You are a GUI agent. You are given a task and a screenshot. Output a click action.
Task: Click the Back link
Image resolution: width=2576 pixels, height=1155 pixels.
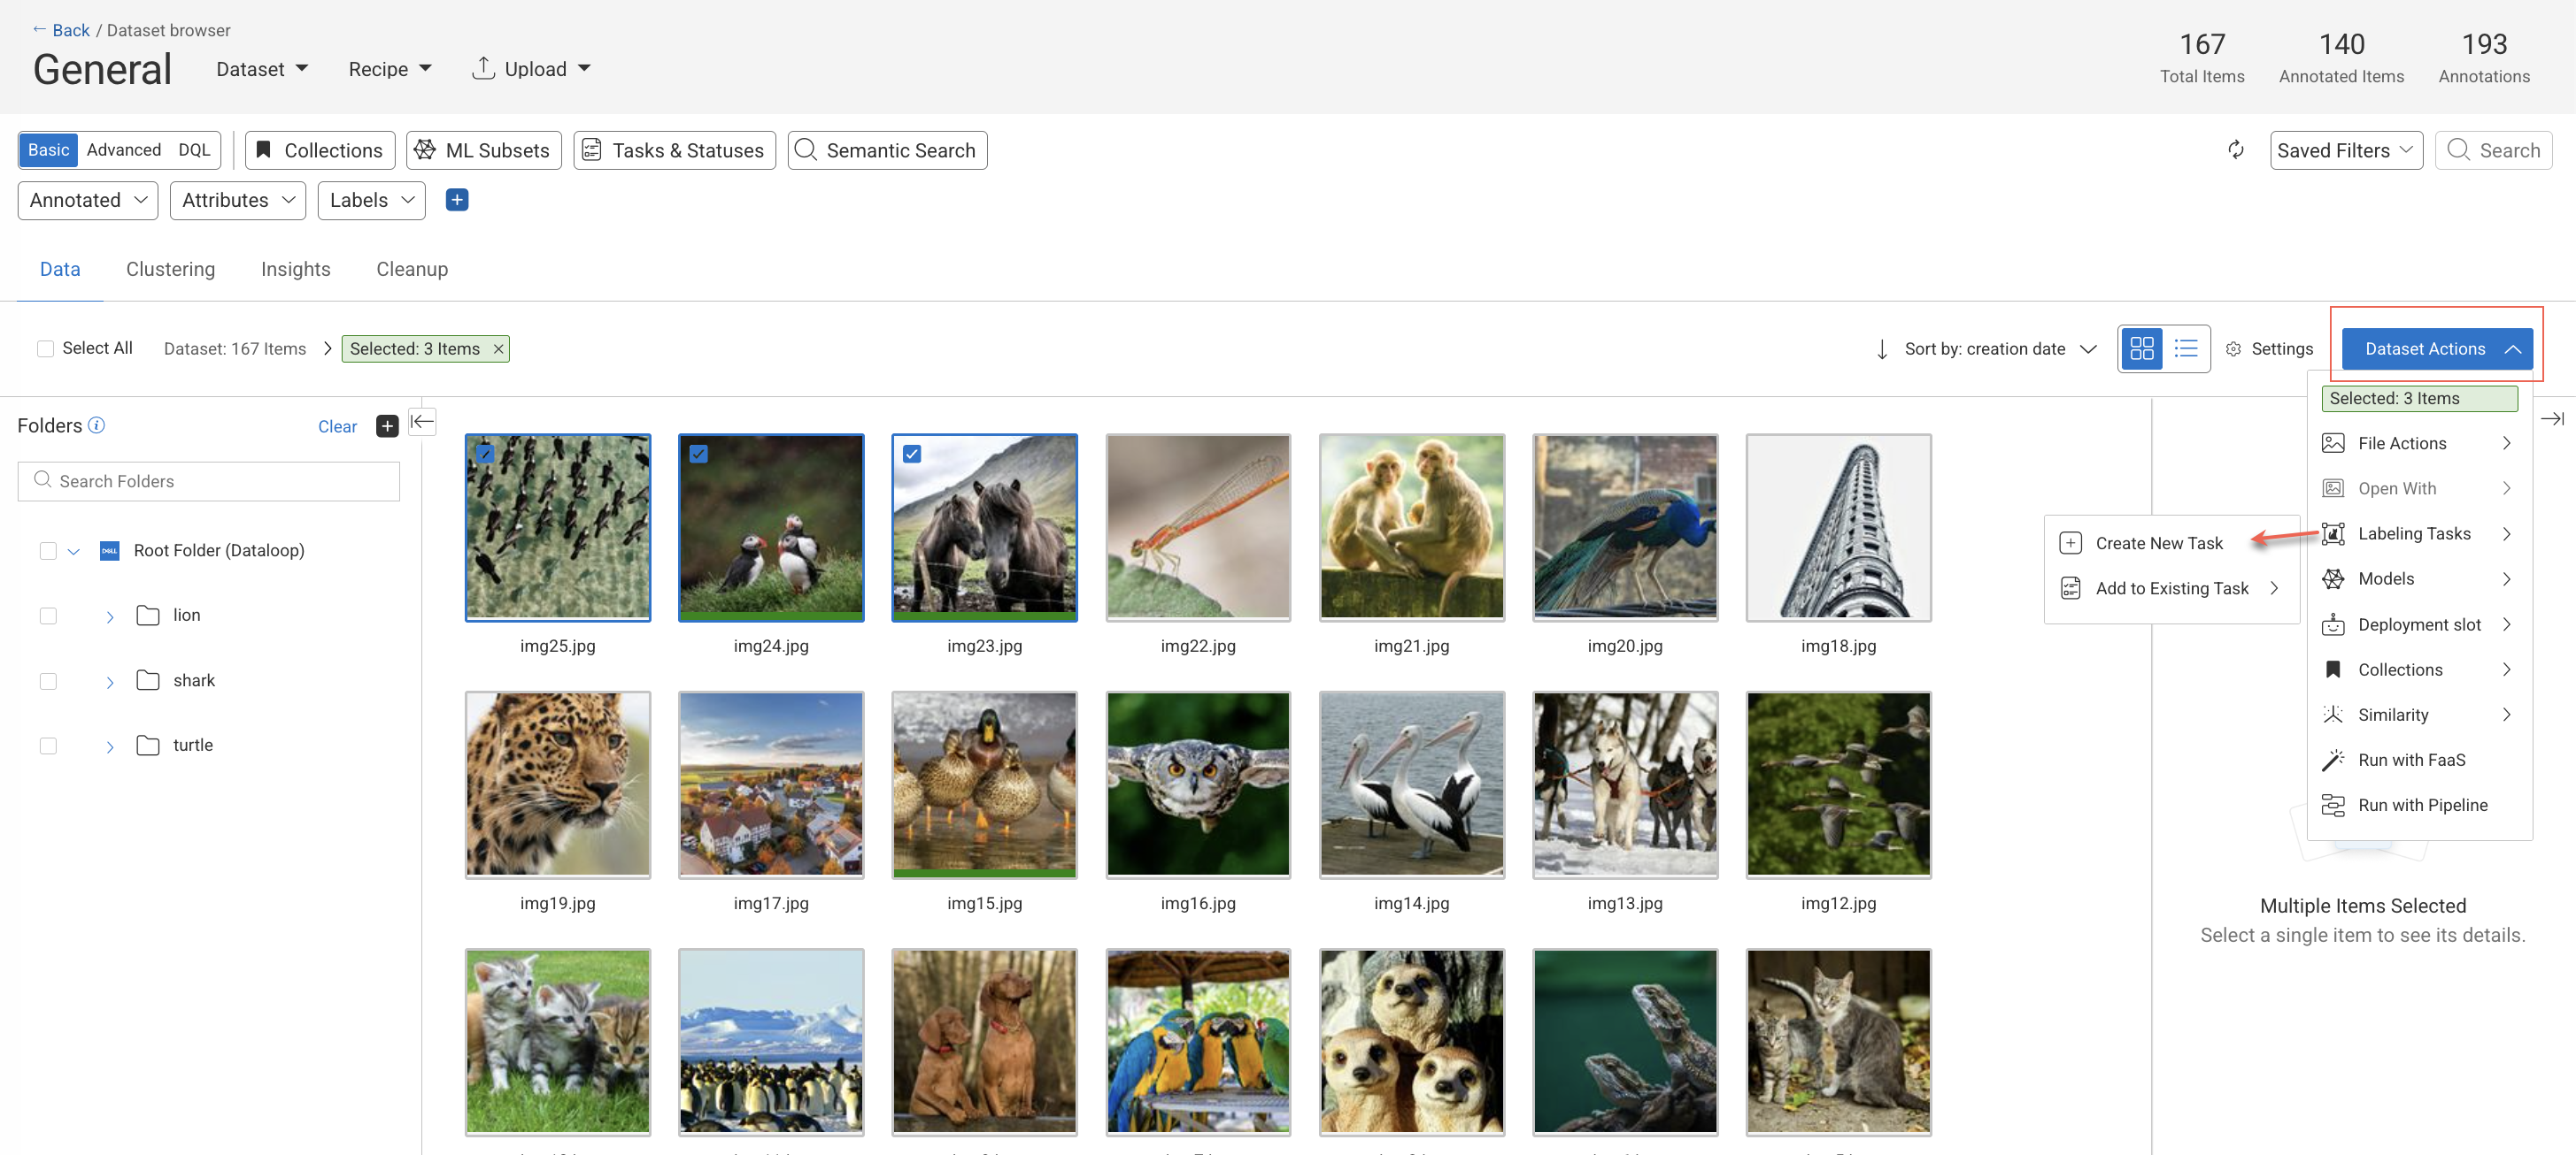tap(61, 30)
